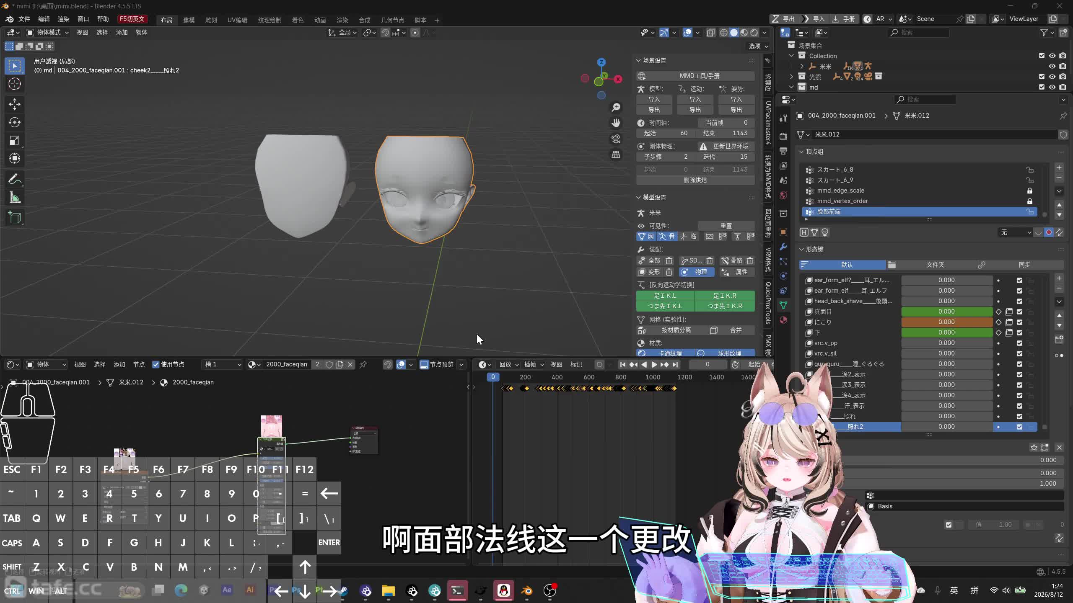1073x603 pixels.
Task: Adjust にこり shape key value slider
Action: (x=947, y=322)
